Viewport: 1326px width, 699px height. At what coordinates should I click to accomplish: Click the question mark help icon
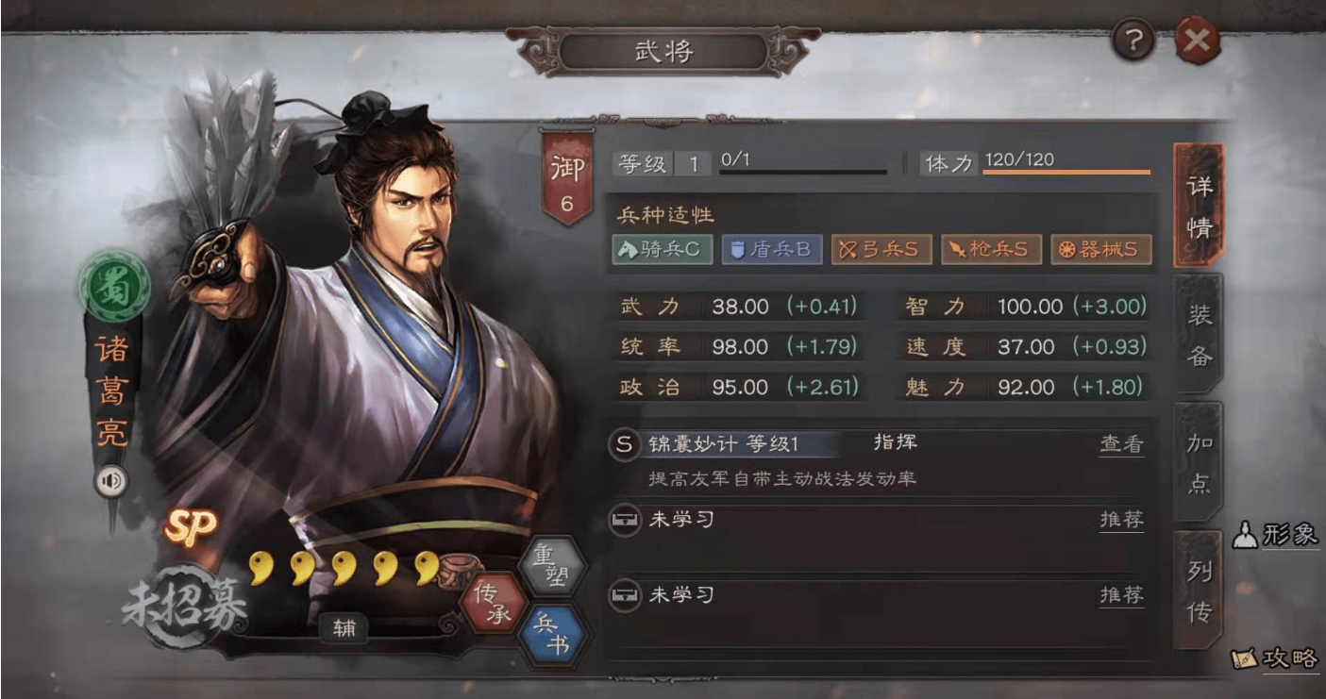click(x=1134, y=41)
